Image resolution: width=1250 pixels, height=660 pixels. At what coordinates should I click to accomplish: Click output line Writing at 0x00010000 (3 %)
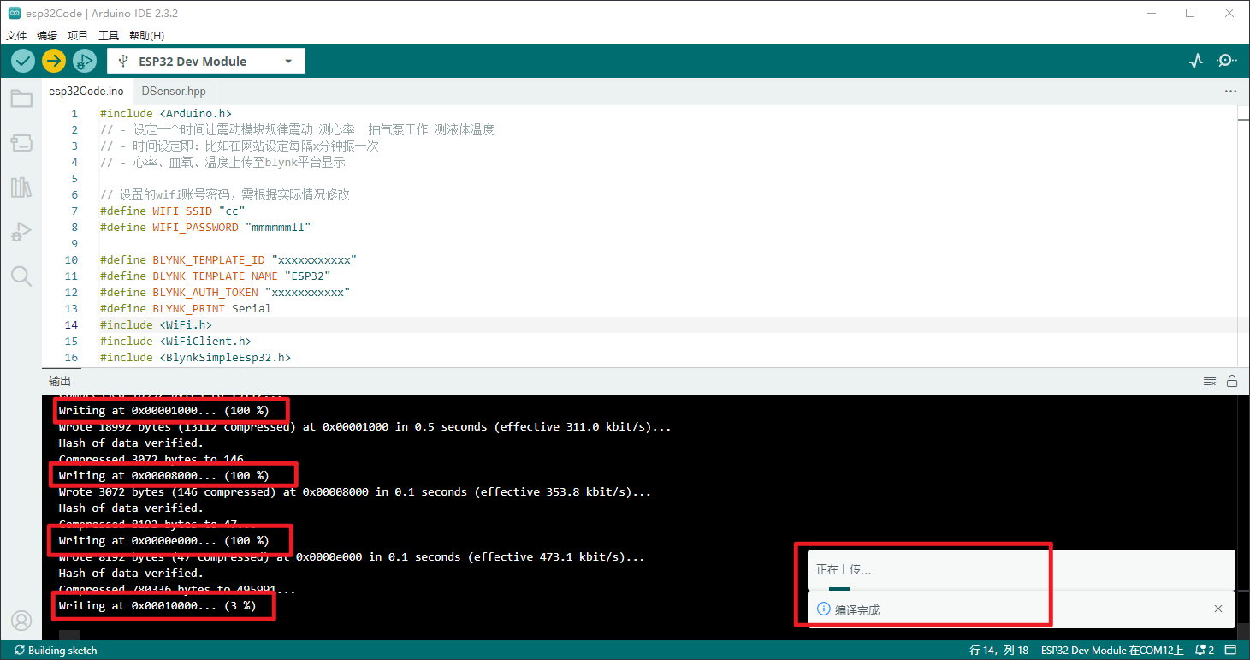(157, 605)
